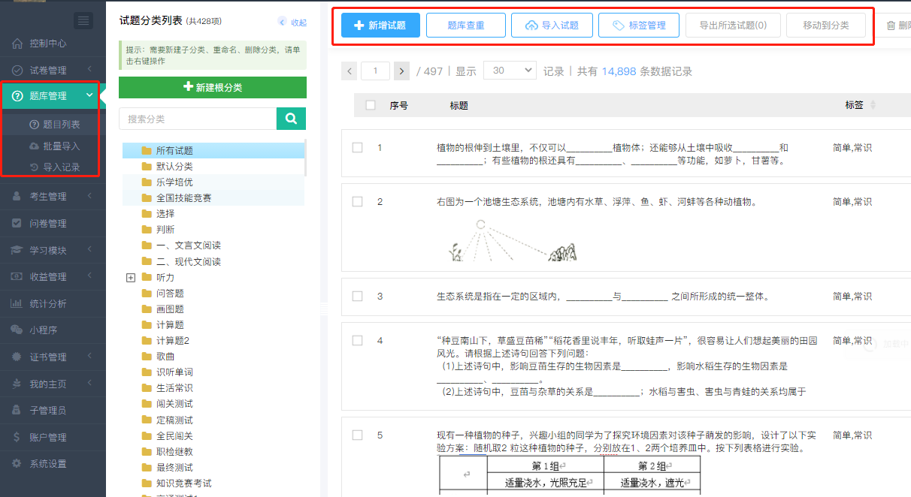
Task: Click the 题库查重 button
Action: pos(466,25)
